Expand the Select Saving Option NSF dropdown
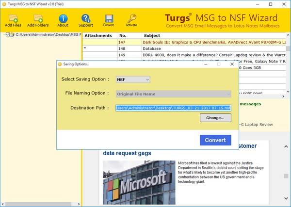The width and height of the screenshot is (291, 207). pos(133,79)
